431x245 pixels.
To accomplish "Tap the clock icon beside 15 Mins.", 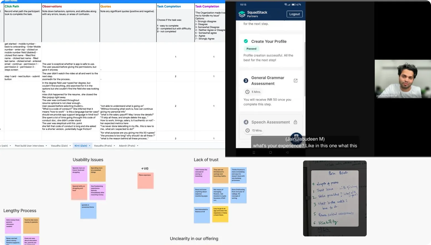I will 247,130.
